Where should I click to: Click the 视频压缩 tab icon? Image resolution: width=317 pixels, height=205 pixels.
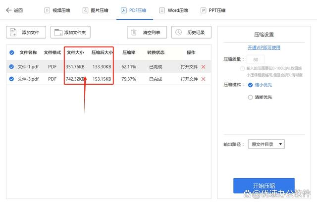(x=47, y=10)
